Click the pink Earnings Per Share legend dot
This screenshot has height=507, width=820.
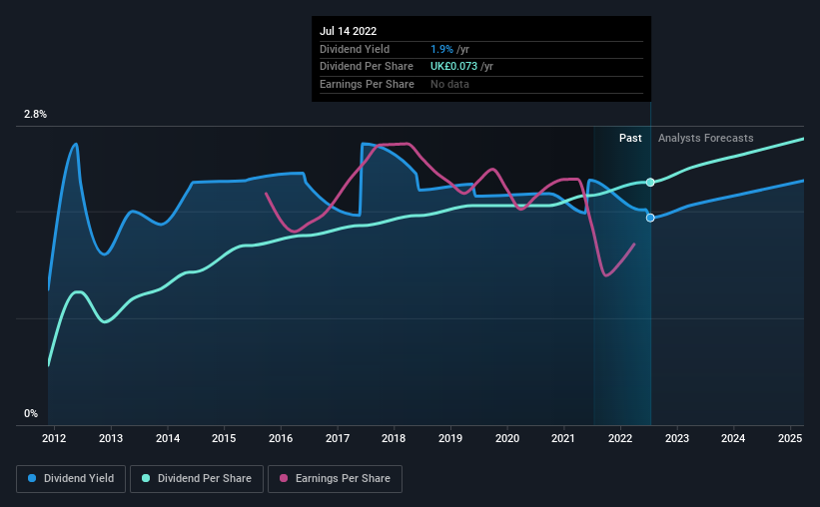[x=284, y=478]
